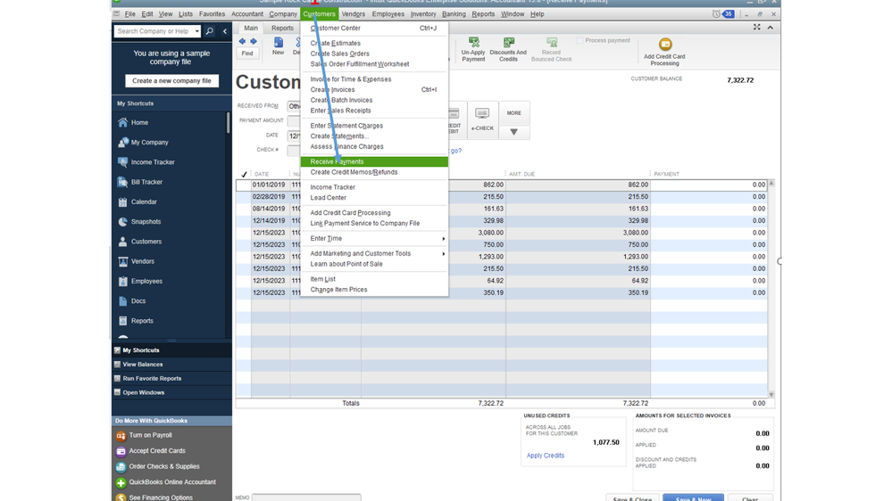Open QuickBooks Online Accountant link
Viewport: 892px width, 501px height.
coord(171,482)
